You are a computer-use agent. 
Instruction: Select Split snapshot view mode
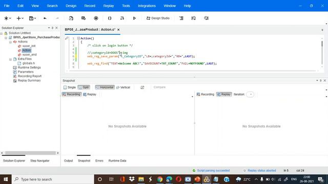coord(84,87)
